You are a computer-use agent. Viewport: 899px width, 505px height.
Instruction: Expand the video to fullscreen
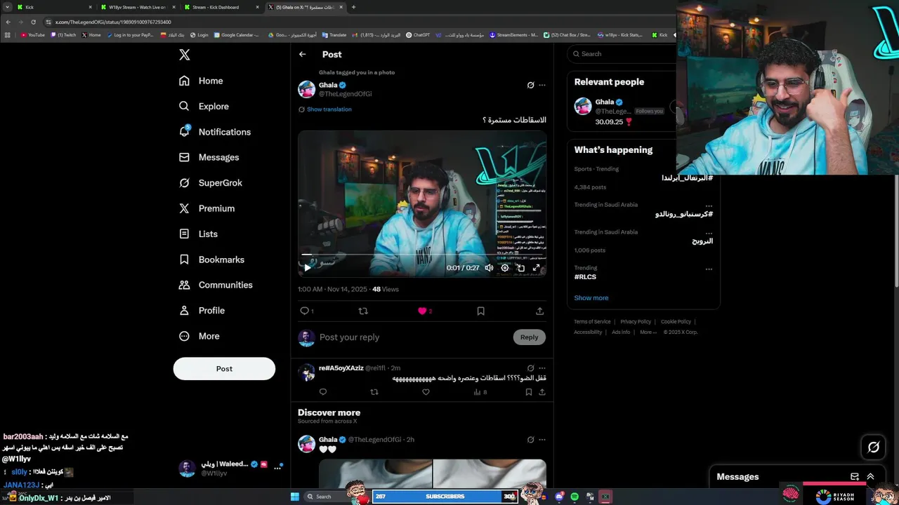point(537,268)
